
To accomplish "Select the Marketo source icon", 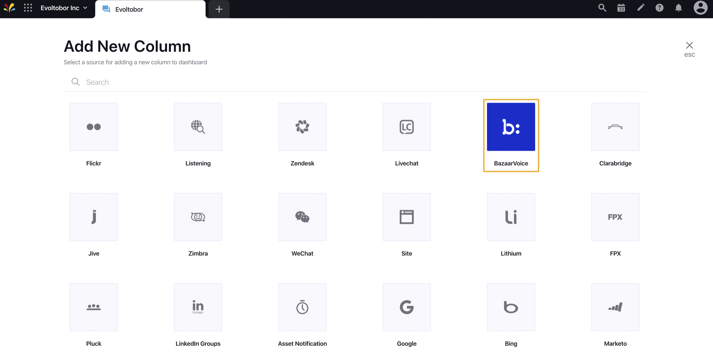I will pos(615,307).
